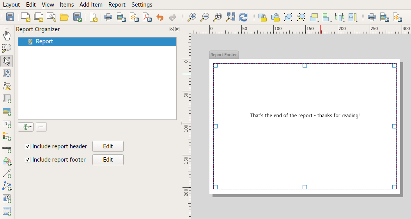Uncheck Include report footer checkbox
Image resolution: width=411 pixels, height=219 pixels.
click(x=28, y=160)
